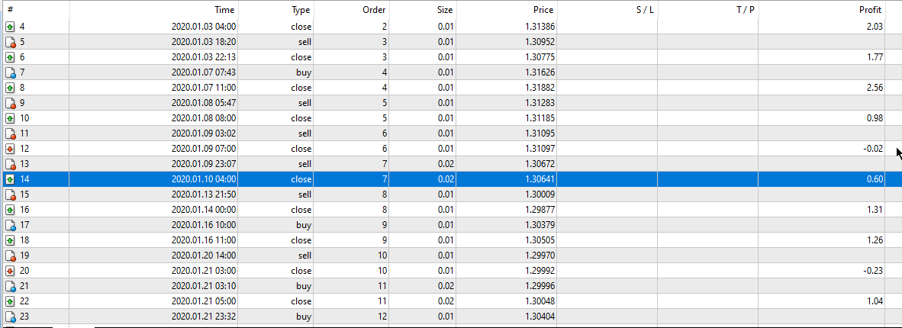
Task: Click the sell icon on row 5
Action: click(10, 42)
